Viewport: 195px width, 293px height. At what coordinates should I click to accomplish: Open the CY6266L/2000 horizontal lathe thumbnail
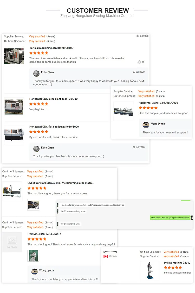point(123,111)
